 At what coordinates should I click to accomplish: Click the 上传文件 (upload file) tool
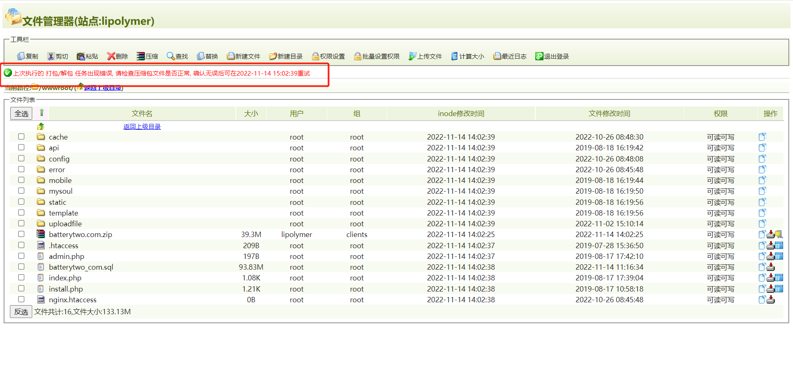425,56
